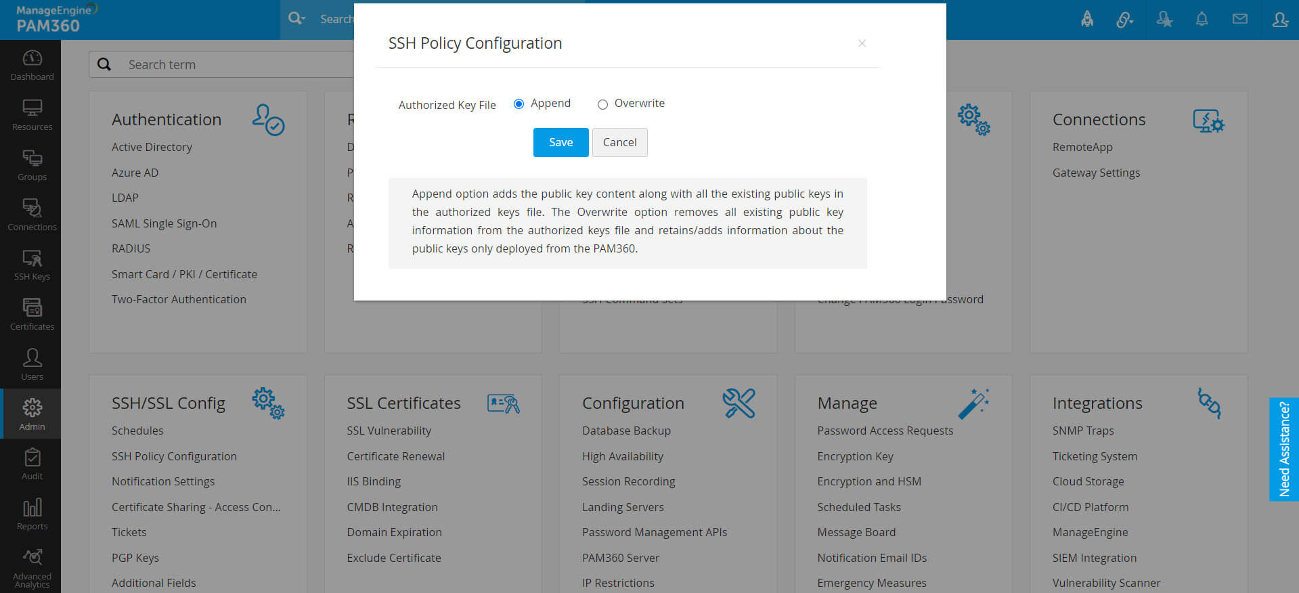The width and height of the screenshot is (1299, 593).
Task: Open the Need Assistance side tab
Action: point(1283,449)
